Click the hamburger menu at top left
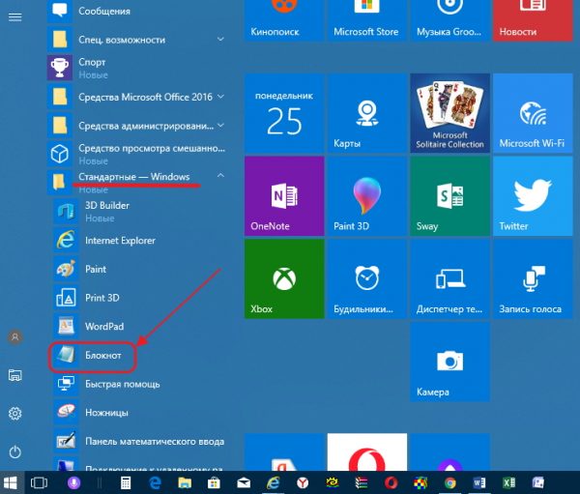The image size is (580, 494). point(14,17)
